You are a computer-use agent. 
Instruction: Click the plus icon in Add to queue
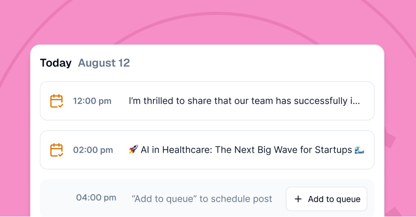pos(298,199)
